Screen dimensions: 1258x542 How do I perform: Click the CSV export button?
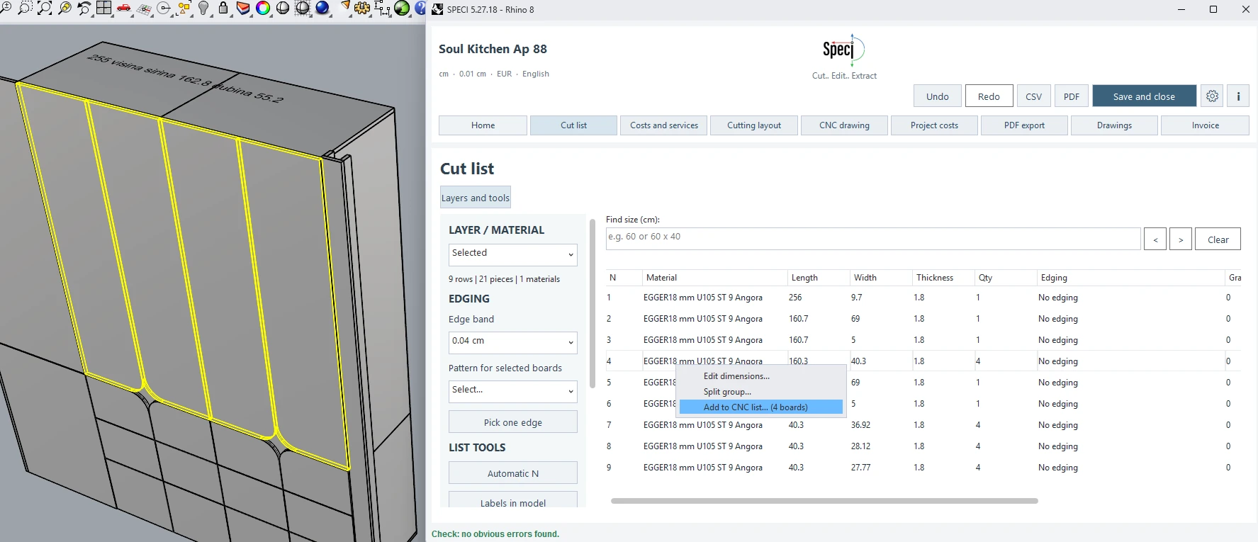[x=1033, y=96]
